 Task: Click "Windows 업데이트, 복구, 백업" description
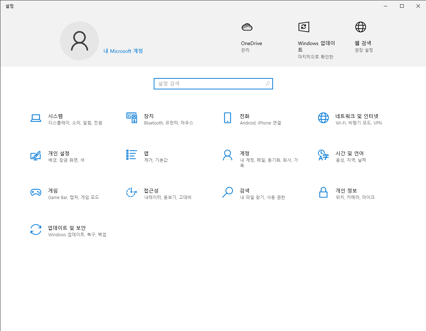pyautogui.click(x=77, y=235)
